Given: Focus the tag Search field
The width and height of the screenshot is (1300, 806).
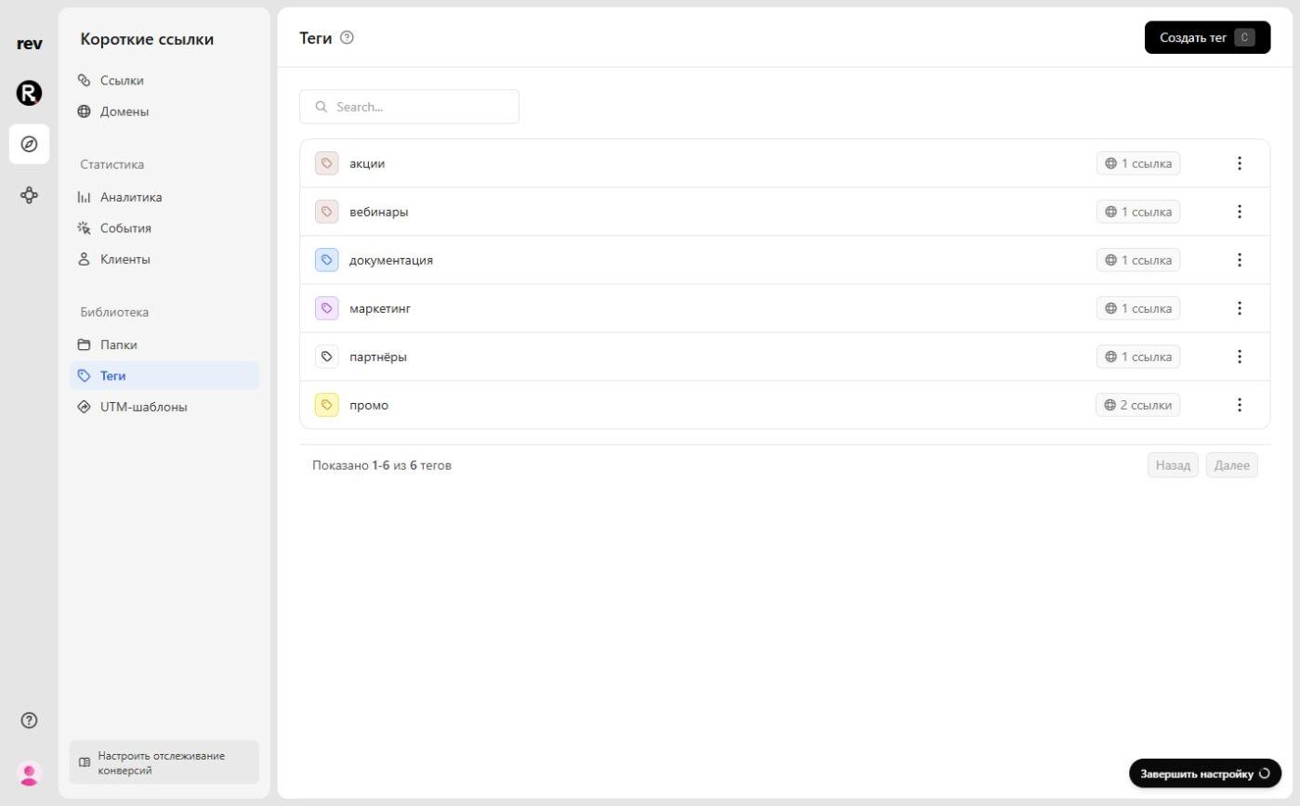Looking at the screenshot, I should (x=409, y=107).
